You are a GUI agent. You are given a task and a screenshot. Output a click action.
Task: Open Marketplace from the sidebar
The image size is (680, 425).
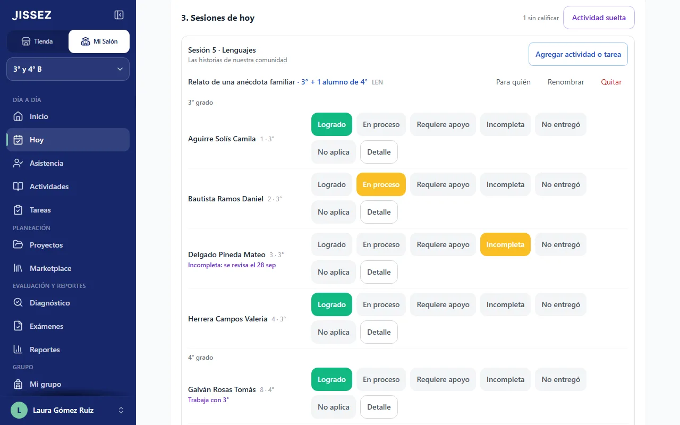coord(68,268)
